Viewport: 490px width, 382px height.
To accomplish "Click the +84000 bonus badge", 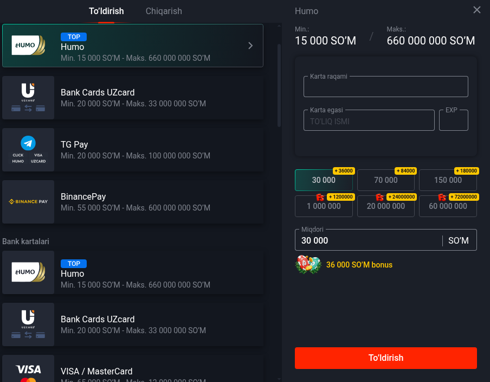I will [x=405, y=171].
